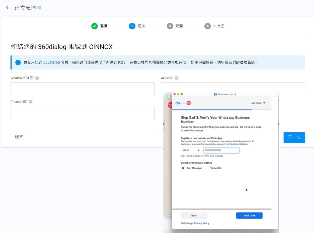Show info tooltip for Channel ID field
The height and width of the screenshot is (233, 314).
31,102
